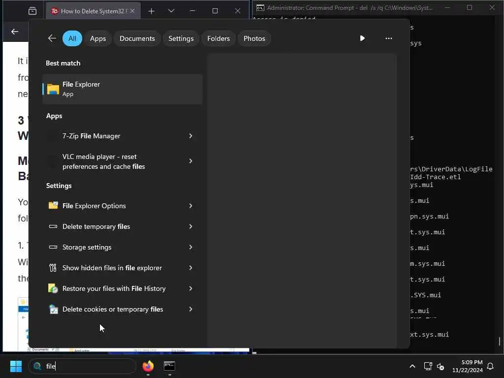Viewport: 504px width, 378px height.
Task: Switch to Command Prompt from the taskbar
Action: point(169,366)
